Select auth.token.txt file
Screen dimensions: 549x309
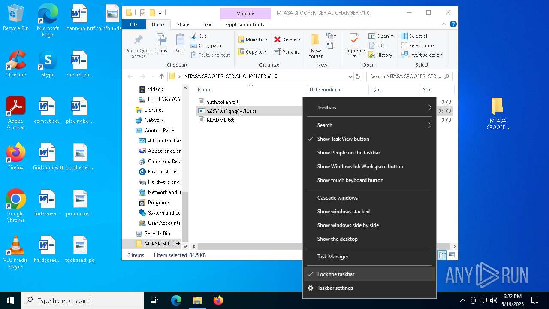point(223,102)
